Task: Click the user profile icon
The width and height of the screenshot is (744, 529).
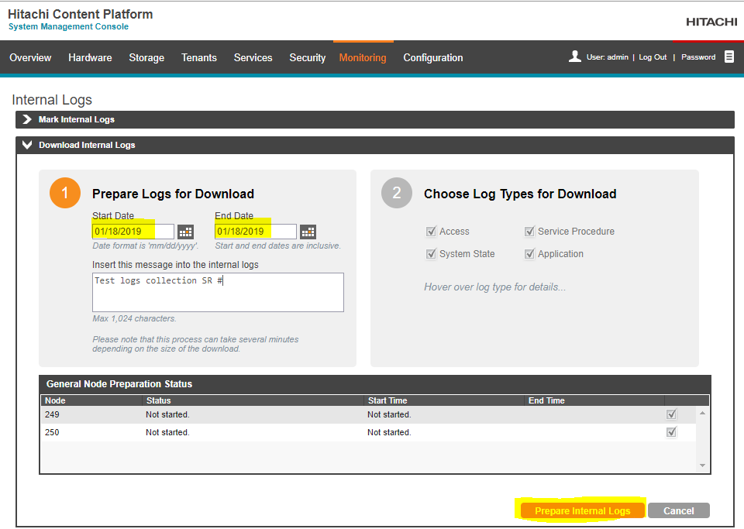Action: tap(575, 57)
